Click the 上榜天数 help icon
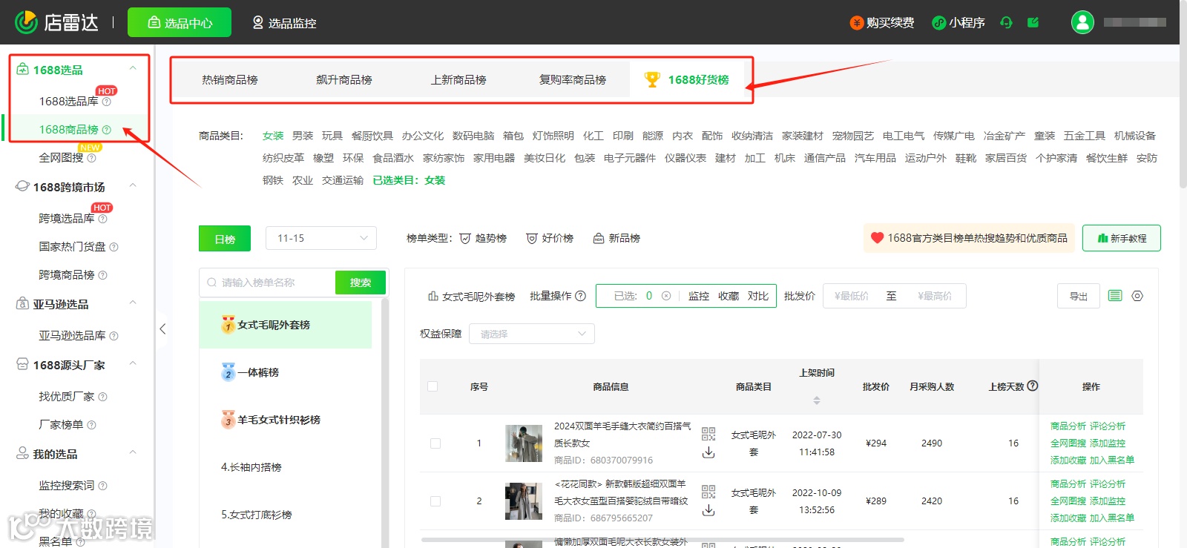 pyautogui.click(x=1033, y=386)
